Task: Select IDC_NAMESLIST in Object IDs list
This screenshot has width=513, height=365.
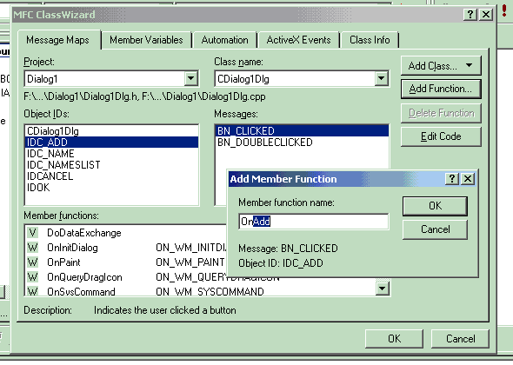Action: 111,165
